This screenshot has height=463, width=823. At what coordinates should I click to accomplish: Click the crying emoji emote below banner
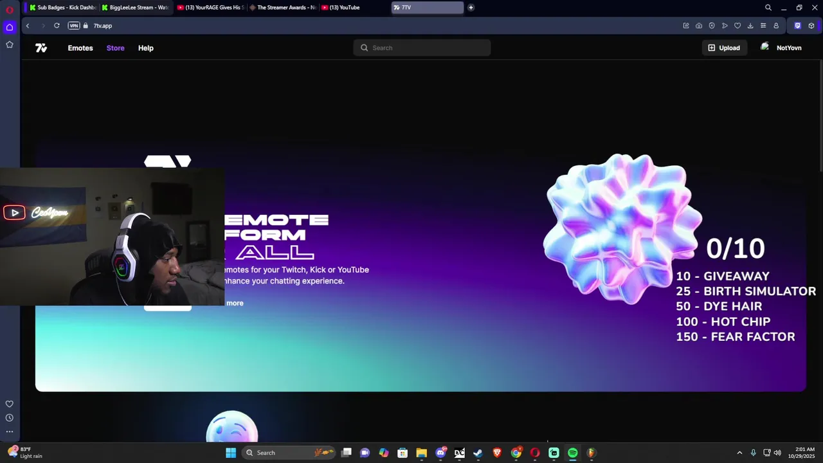[232, 427]
